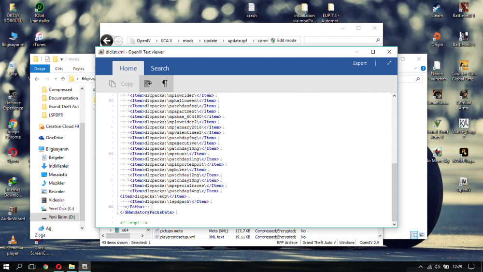Toggle word wrap icon in text viewer

coord(148,84)
